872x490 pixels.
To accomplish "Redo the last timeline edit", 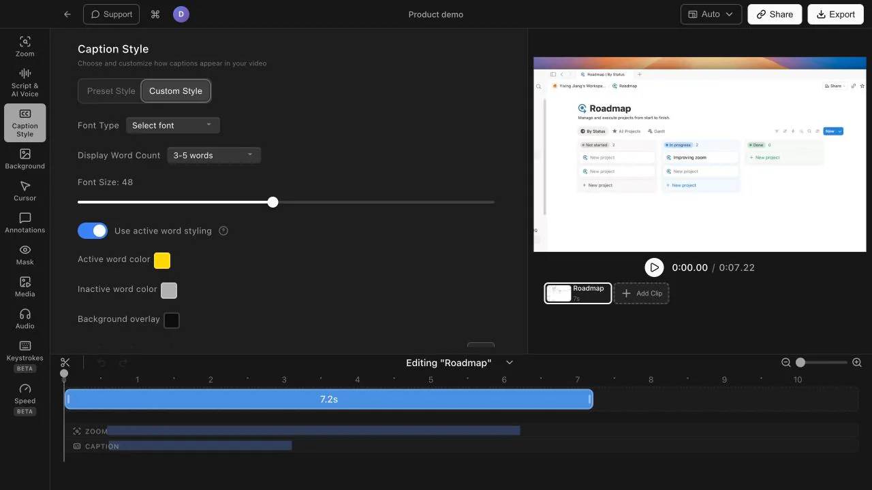I will coord(123,363).
